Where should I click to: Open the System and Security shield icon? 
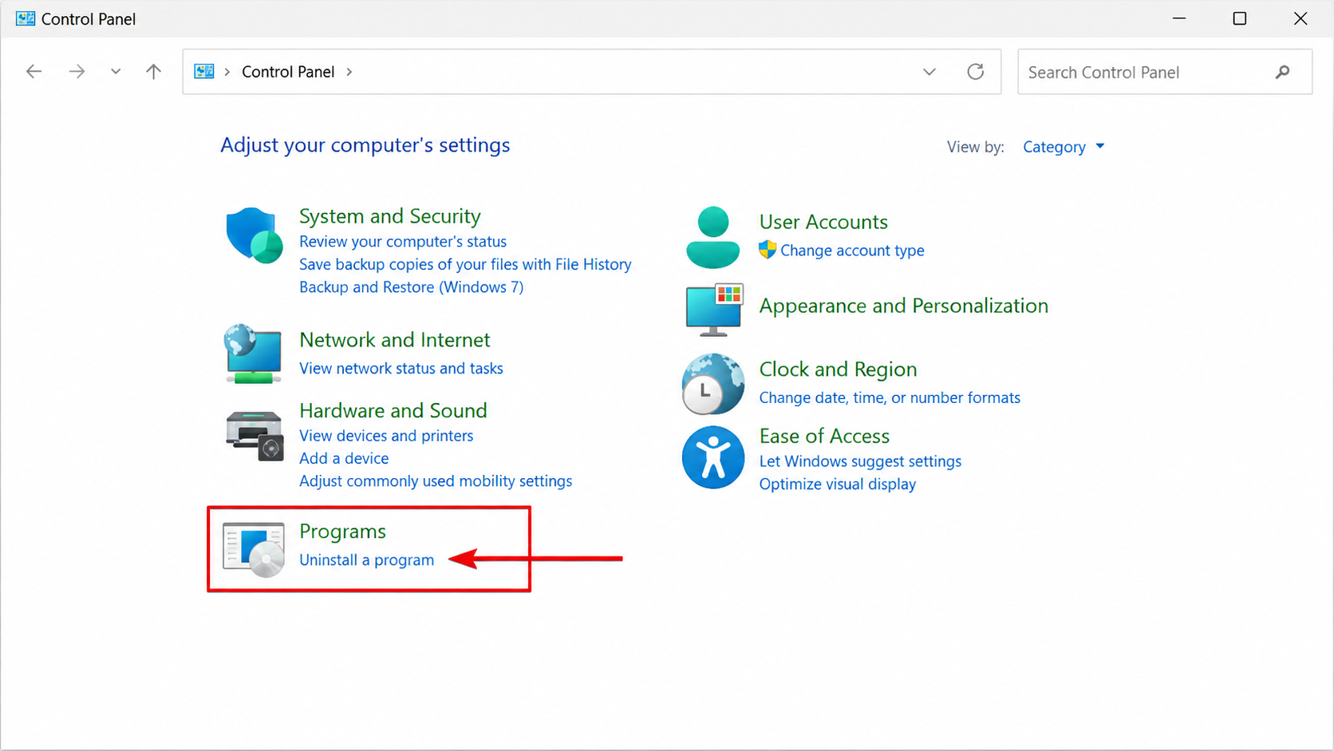255,235
